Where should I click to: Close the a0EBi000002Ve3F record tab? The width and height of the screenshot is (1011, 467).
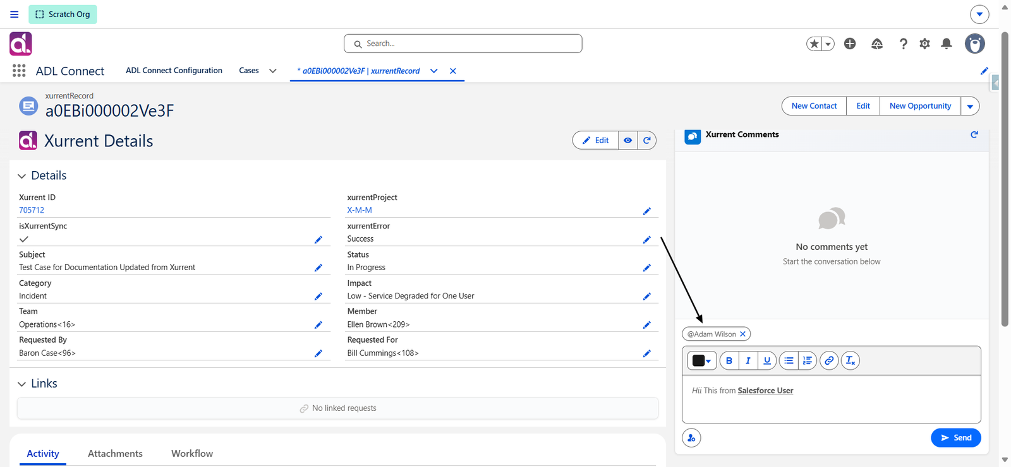[x=453, y=71]
